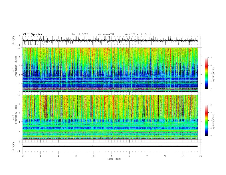Click the 'Time (min)' axis label

click(x=114, y=159)
